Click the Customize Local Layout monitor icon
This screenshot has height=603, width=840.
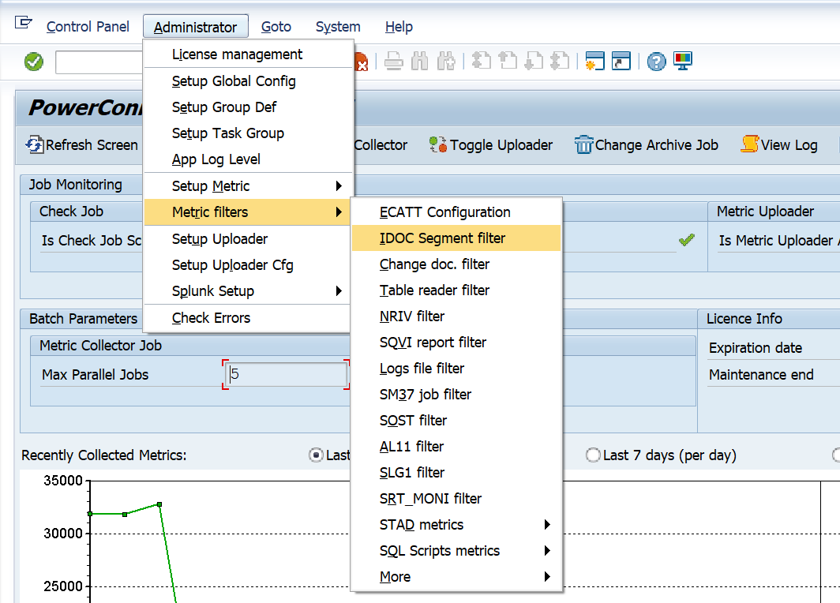682,62
